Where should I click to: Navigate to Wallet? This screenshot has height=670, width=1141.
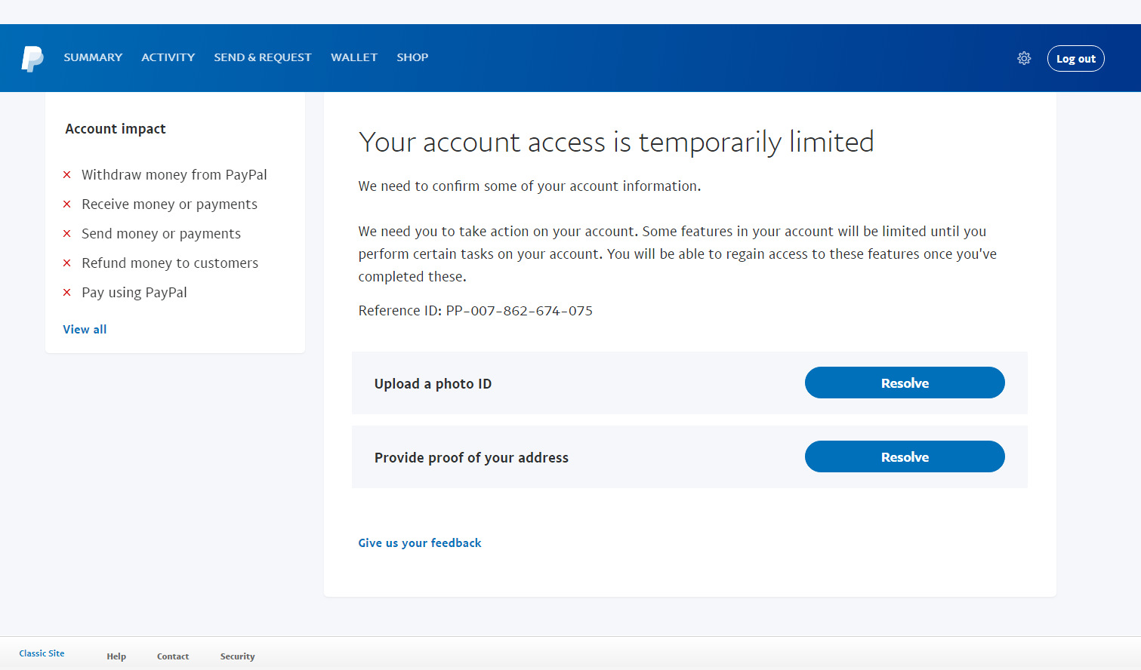353,57
